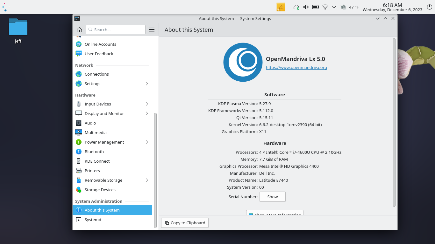This screenshot has height=244, width=435.
Task: Open the Bluetooth icon in sidebar
Action: pyautogui.click(x=79, y=152)
